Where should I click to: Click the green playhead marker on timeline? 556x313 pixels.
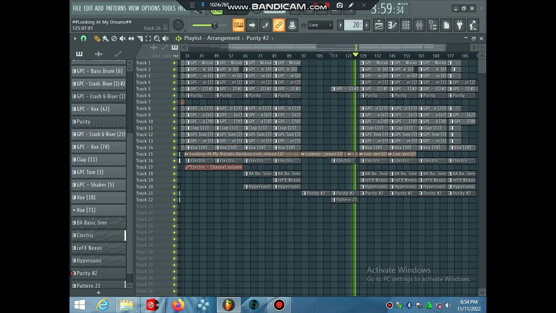[356, 55]
